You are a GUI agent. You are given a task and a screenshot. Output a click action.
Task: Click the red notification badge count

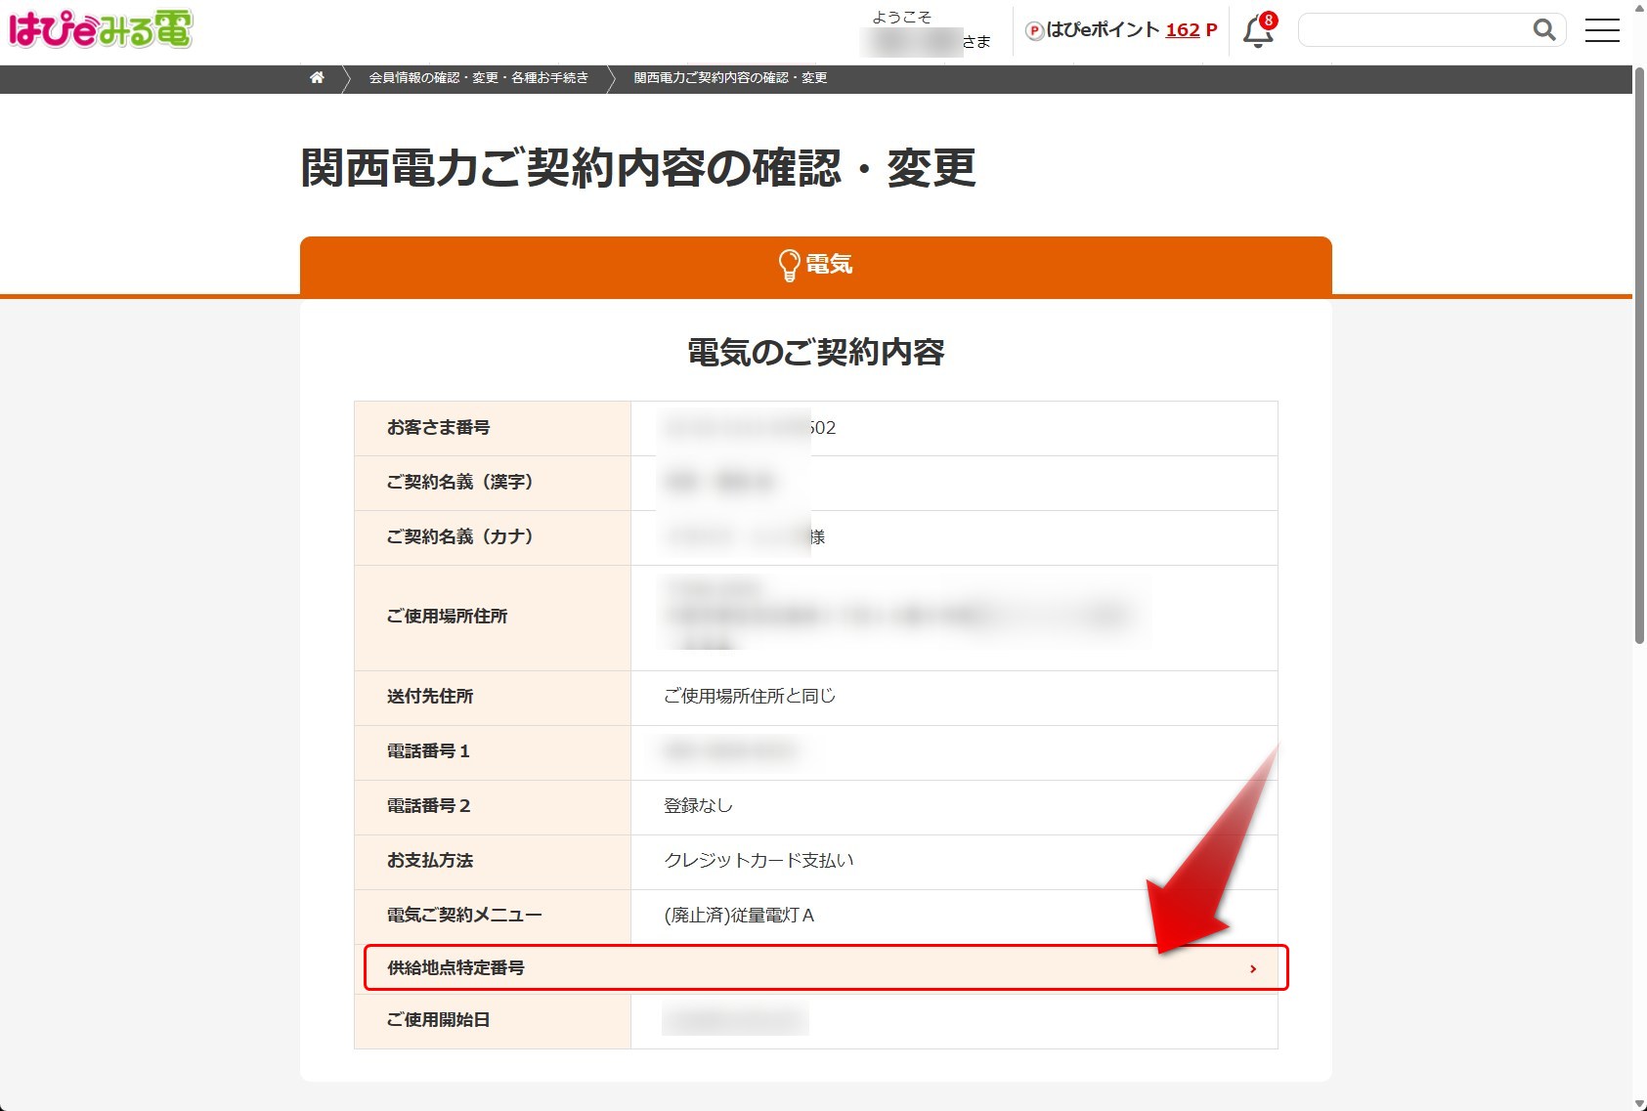(1269, 21)
